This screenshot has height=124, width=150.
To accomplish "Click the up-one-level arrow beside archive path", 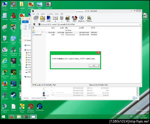I will 34,24.
